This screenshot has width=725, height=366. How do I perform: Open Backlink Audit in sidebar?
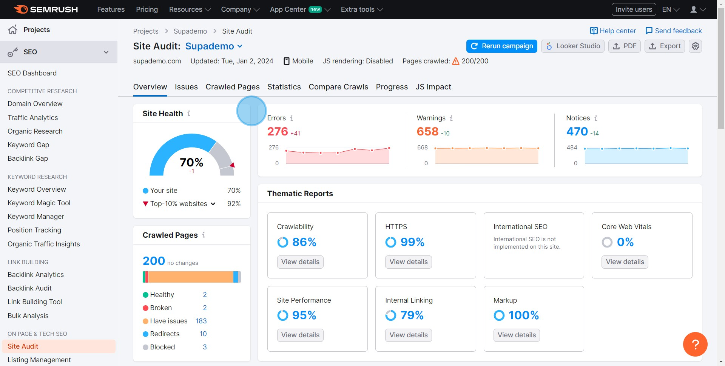[x=29, y=288]
